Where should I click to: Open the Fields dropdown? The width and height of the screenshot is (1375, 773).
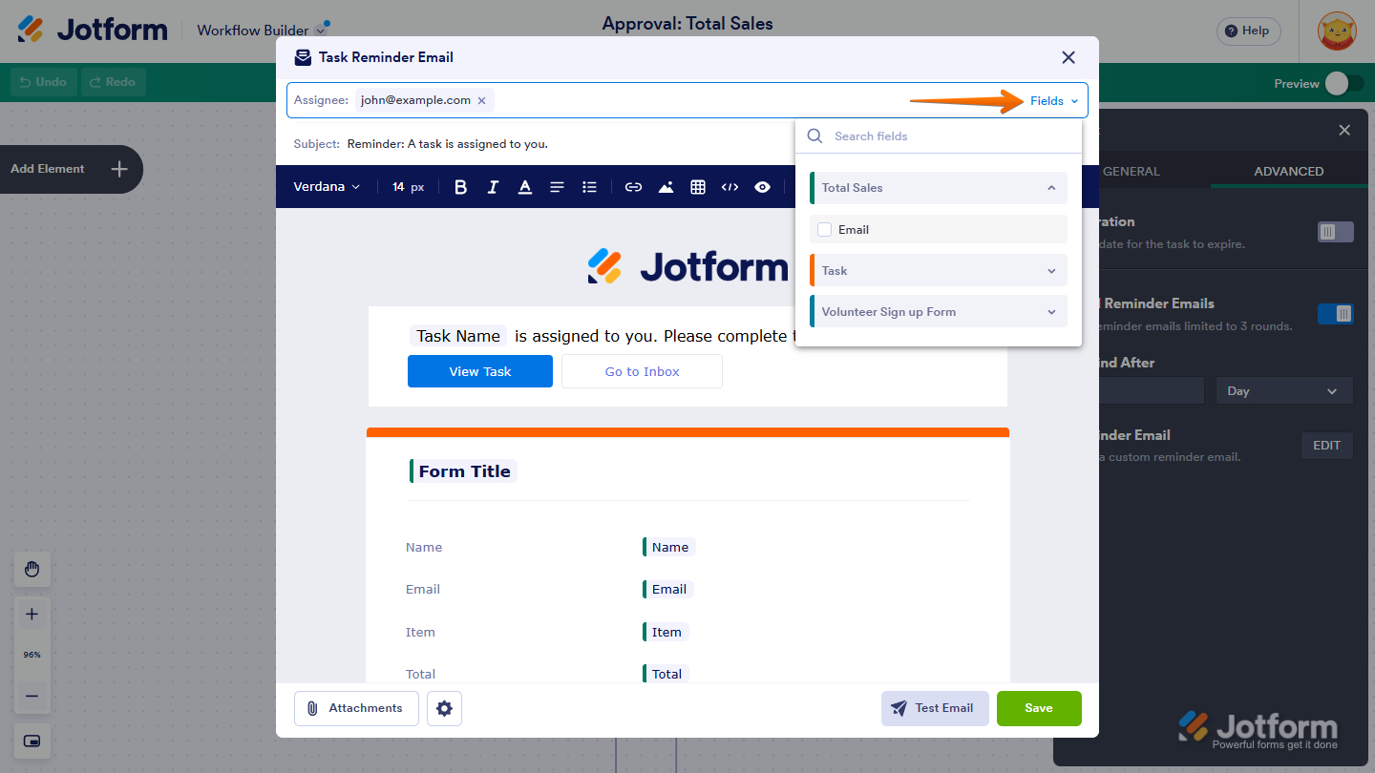[x=1054, y=100]
